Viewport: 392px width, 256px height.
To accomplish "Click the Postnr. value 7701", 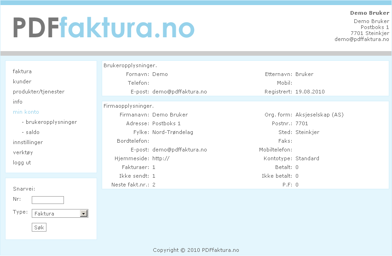I will (302, 123).
